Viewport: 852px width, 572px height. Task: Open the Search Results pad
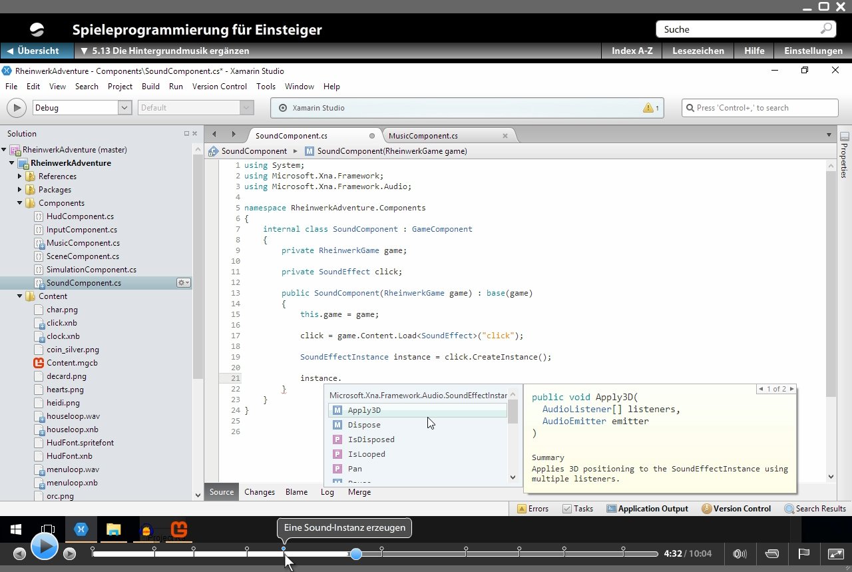(x=815, y=509)
